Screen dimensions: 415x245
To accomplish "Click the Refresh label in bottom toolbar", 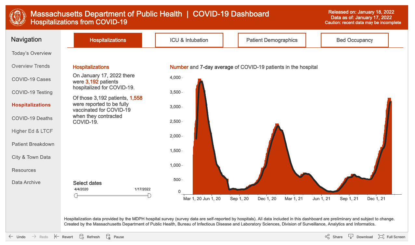I will (x=93, y=237).
